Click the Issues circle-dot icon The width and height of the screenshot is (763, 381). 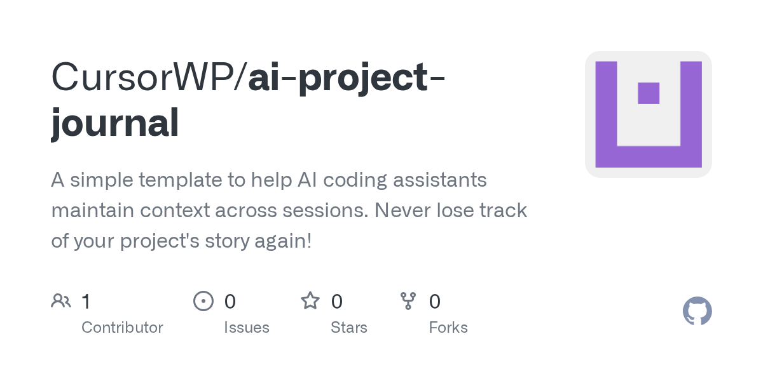coord(203,301)
